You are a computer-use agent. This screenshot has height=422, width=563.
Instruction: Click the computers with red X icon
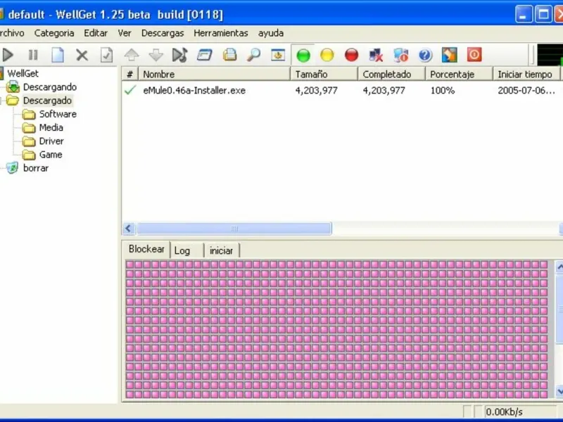point(376,56)
